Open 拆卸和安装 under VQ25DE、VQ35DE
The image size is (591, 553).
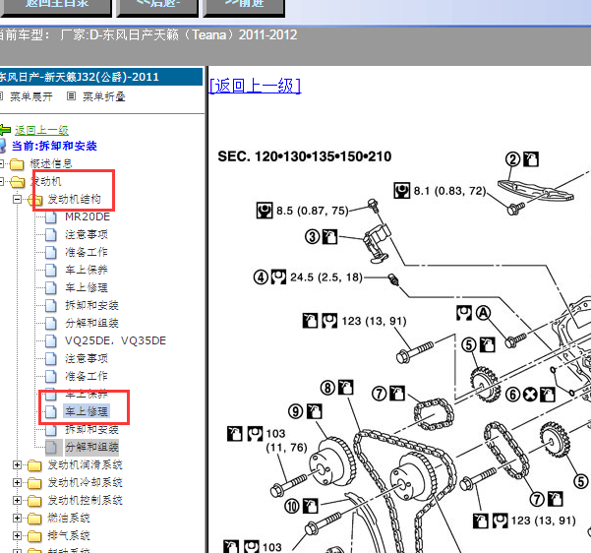92,429
